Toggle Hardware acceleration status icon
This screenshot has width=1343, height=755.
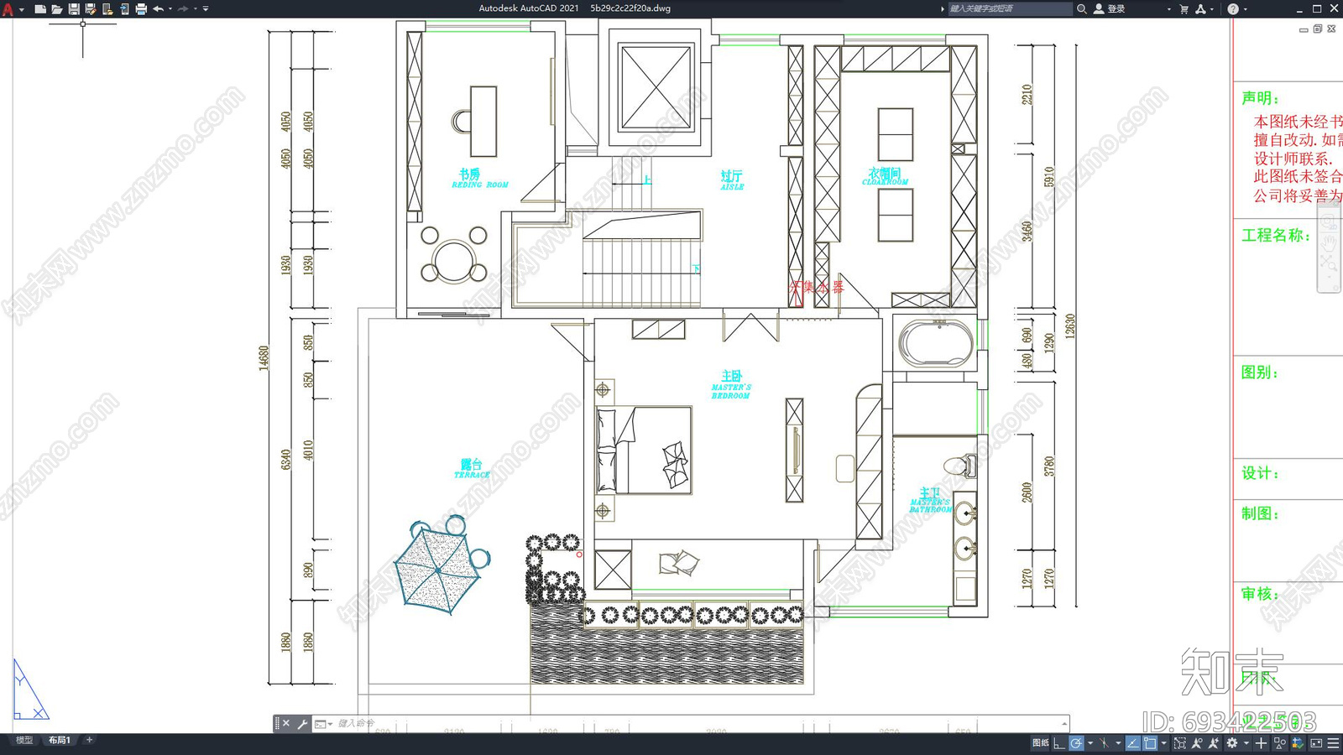click(x=1298, y=743)
